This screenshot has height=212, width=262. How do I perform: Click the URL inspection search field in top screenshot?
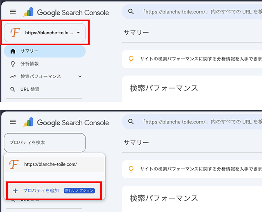click(192, 12)
